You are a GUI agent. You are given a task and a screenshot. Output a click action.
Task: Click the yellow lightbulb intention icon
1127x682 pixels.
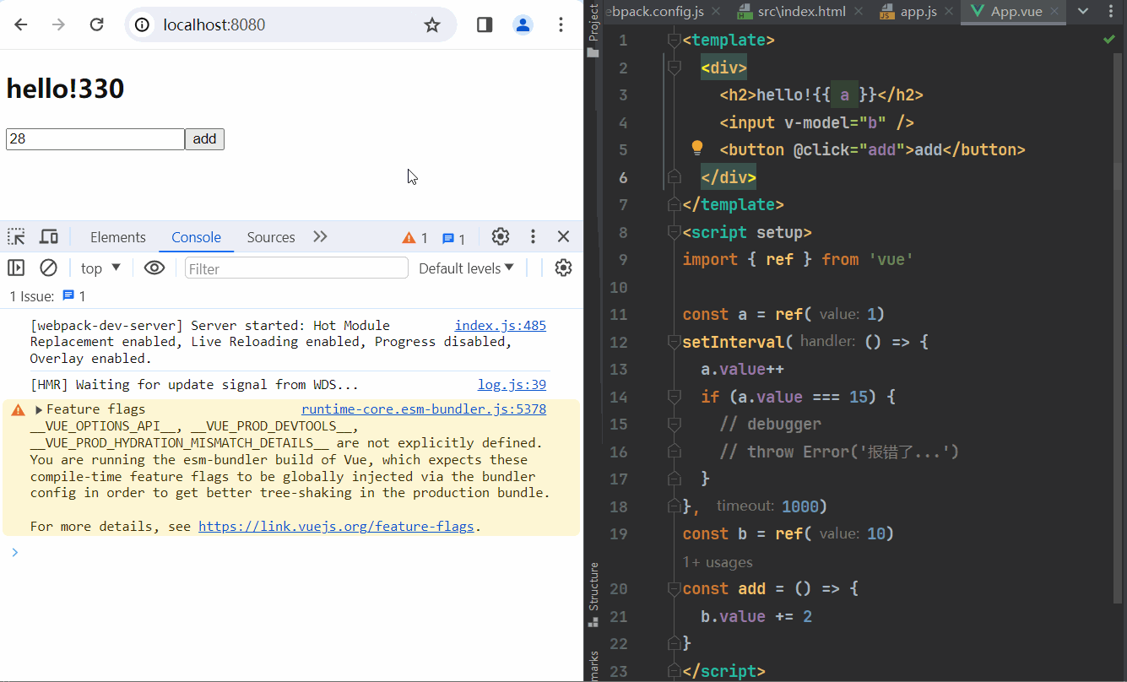click(697, 149)
